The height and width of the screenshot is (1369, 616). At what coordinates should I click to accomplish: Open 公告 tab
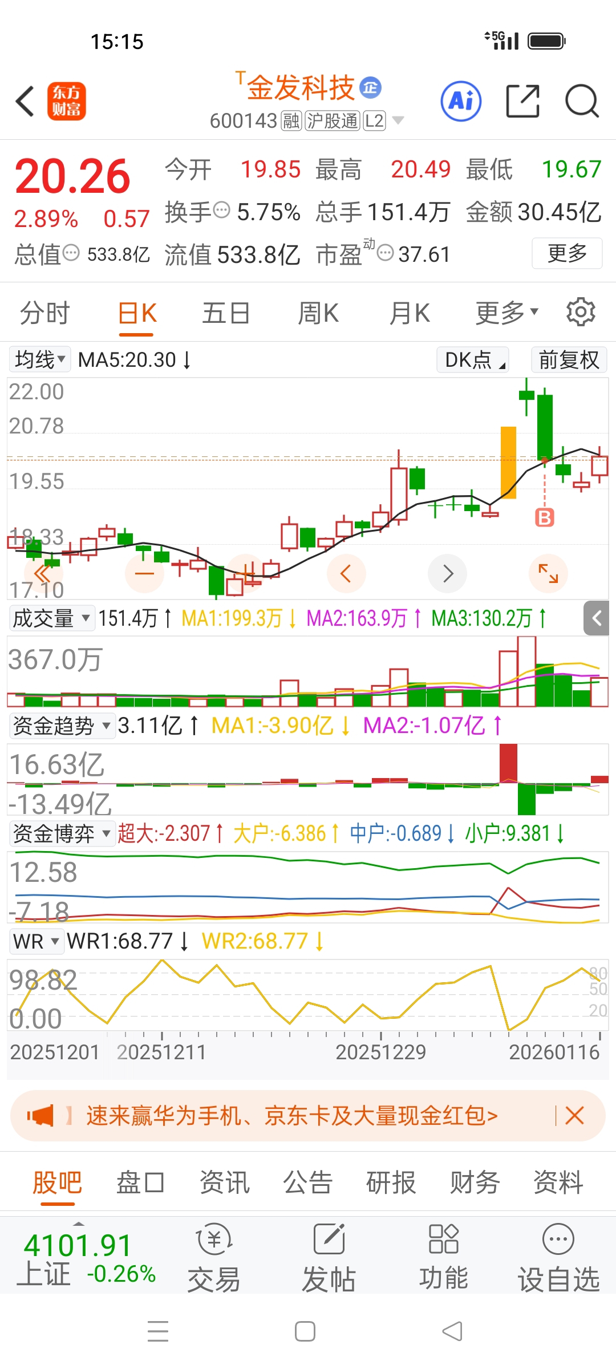pos(308,1182)
